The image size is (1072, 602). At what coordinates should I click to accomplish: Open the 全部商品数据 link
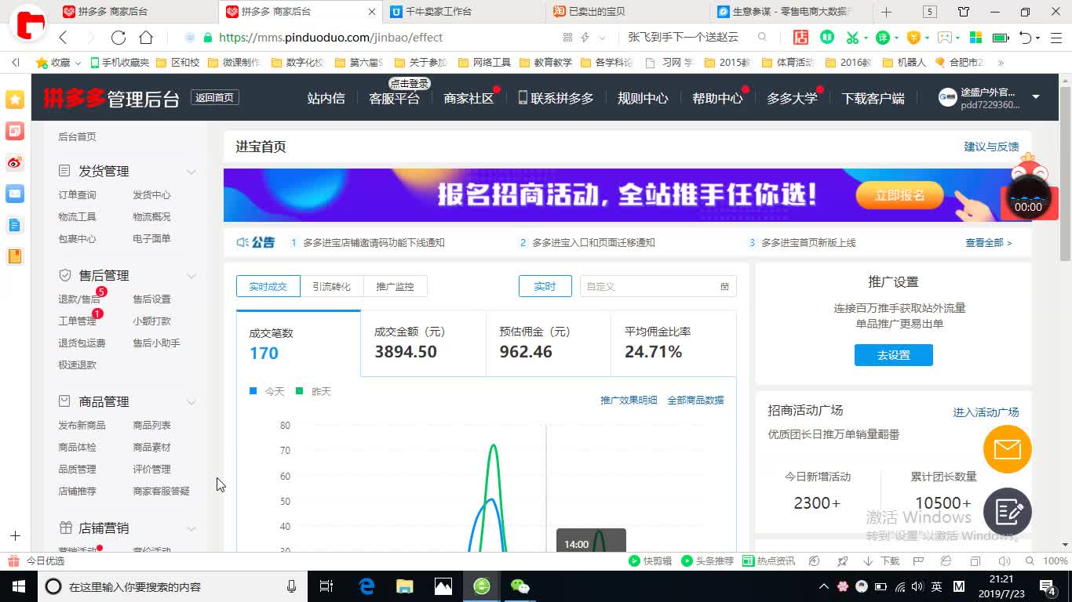[x=695, y=400]
